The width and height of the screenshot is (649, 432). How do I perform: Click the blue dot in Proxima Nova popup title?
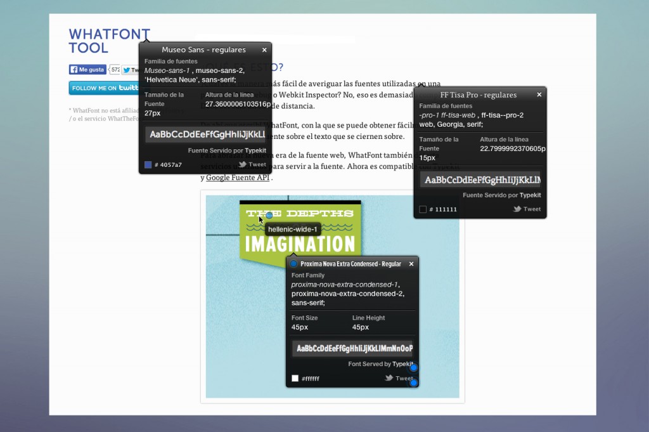[x=293, y=264]
